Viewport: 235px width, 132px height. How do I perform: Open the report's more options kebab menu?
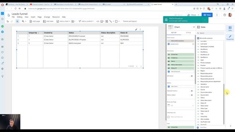click(217, 15)
